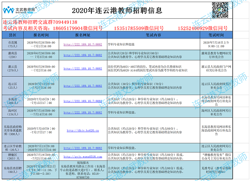Open the registration link for 东海县 (288人)

pyautogui.click(x=83, y=101)
